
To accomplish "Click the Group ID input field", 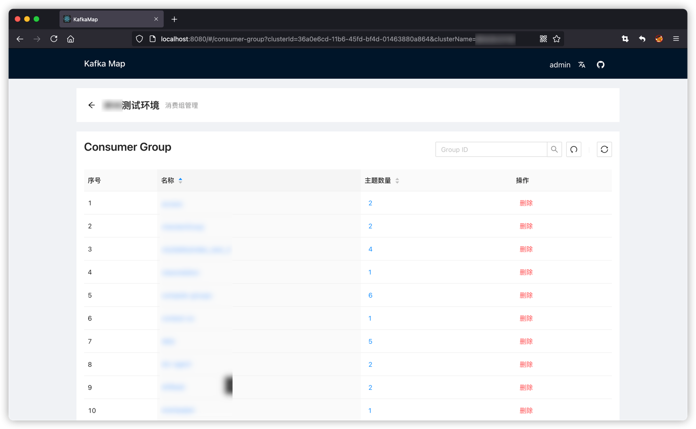I will (x=490, y=149).
